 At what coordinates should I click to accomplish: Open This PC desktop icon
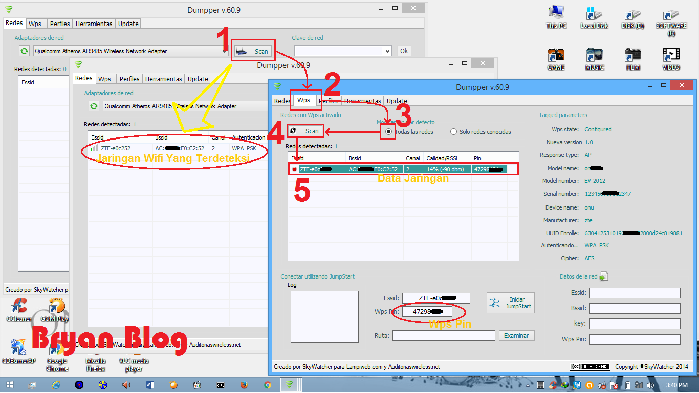pos(556,16)
